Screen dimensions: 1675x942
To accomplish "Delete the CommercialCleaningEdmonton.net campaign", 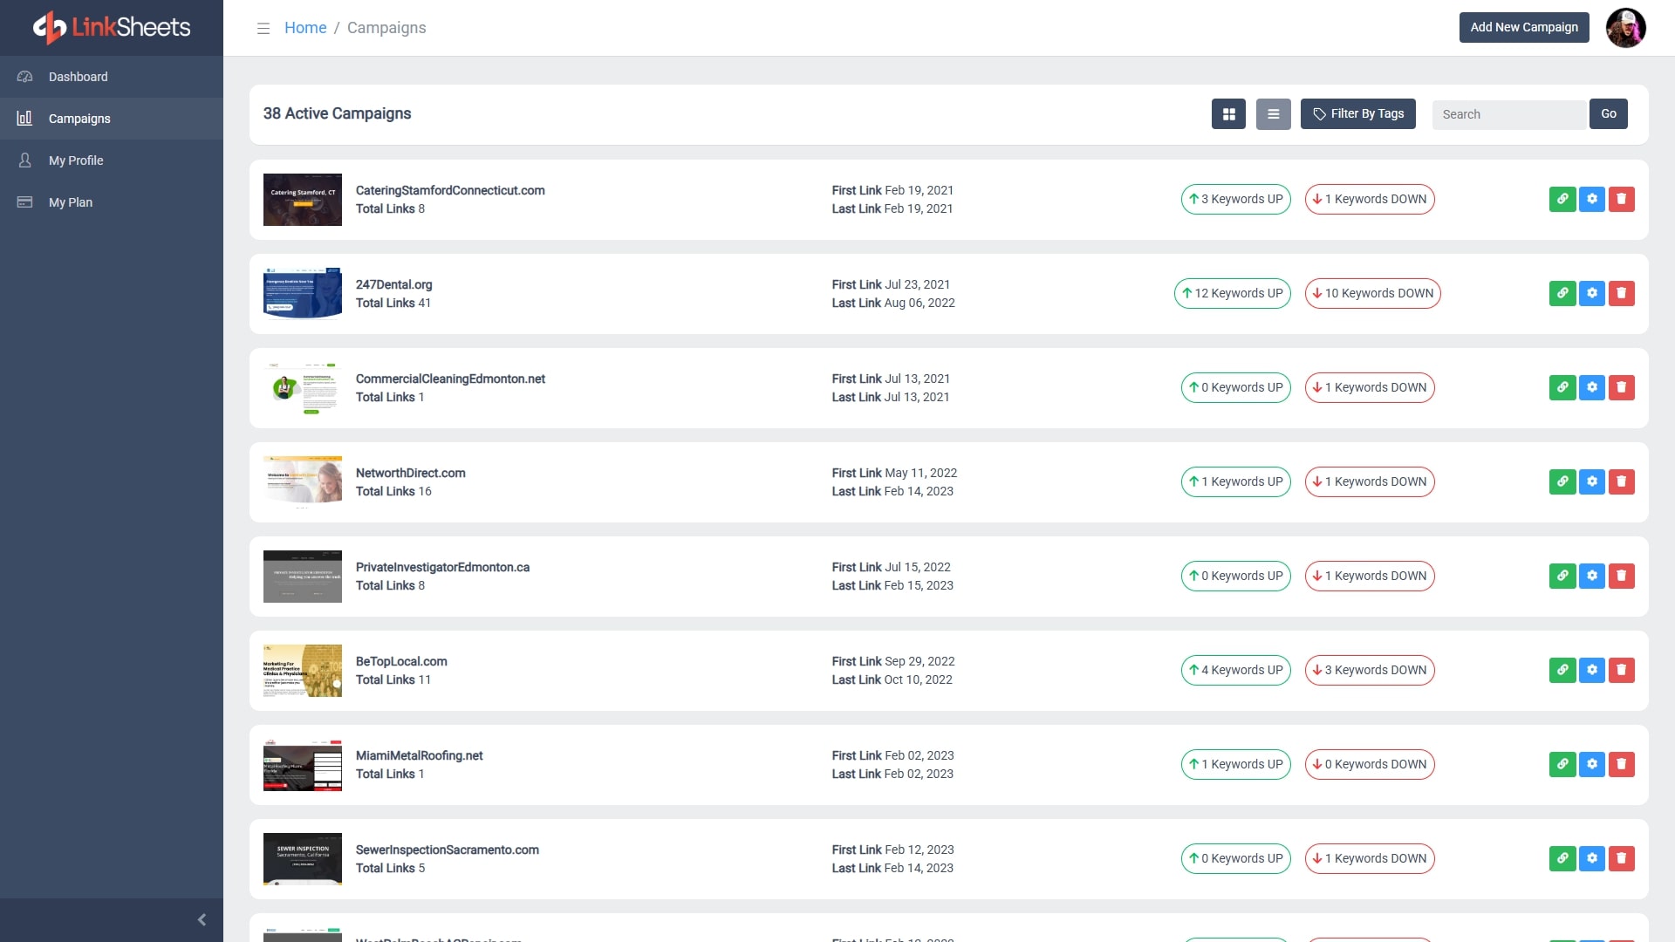I will pyautogui.click(x=1622, y=387).
